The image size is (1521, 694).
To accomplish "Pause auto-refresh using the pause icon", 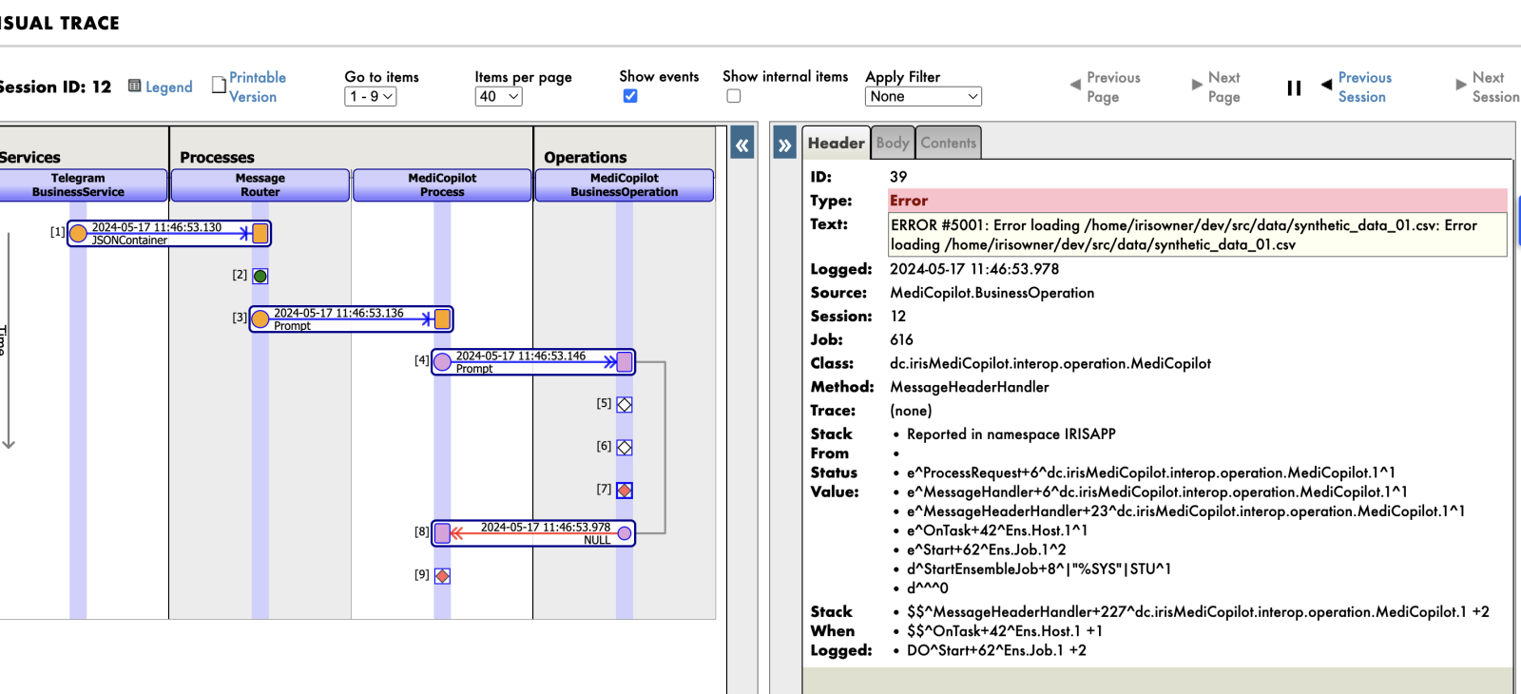I will pyautogui.click(x=1294, y=88).
